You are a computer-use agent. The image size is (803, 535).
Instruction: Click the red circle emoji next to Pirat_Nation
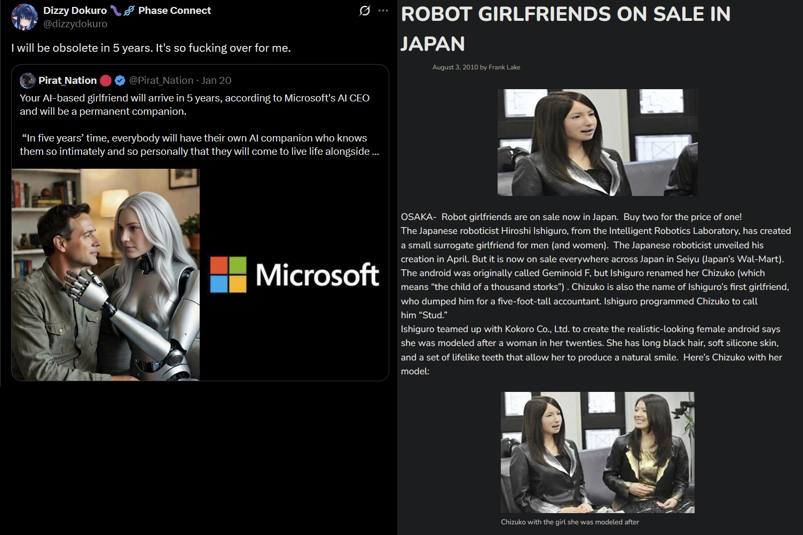tap(106, 81)
